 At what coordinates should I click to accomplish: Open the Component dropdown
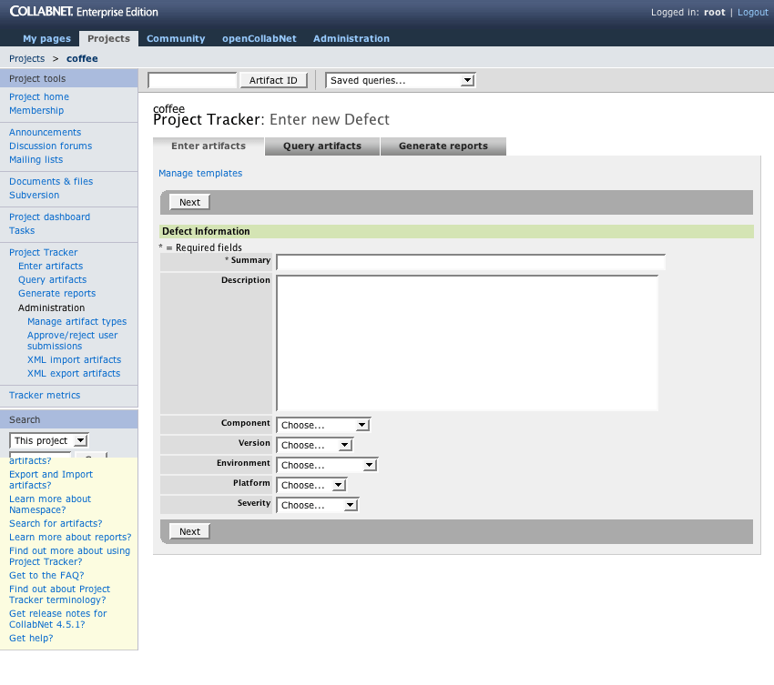pos(322,425)
